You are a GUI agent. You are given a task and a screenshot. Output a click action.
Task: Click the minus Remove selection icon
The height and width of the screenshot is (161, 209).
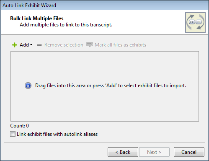click(x=39, y=45)
